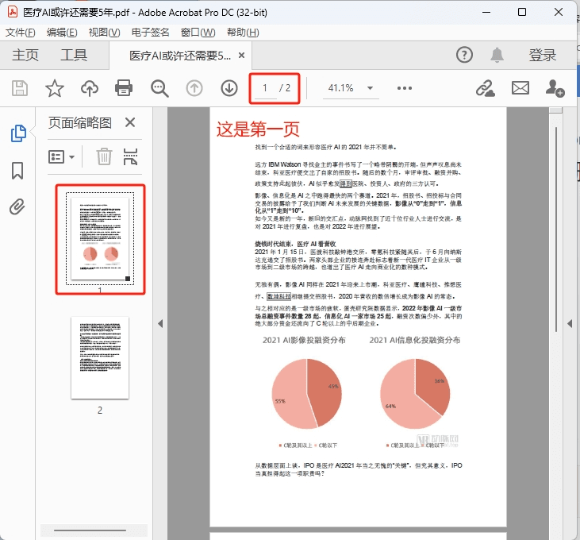The width and height of the screenshot is (580, 540).
Task: Send the file by email envelope icon
Action: [520, 88]
